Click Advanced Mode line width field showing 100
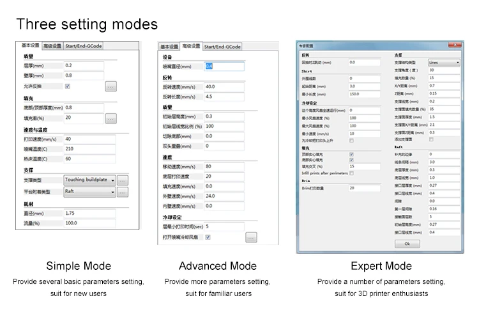 [224, 127]
